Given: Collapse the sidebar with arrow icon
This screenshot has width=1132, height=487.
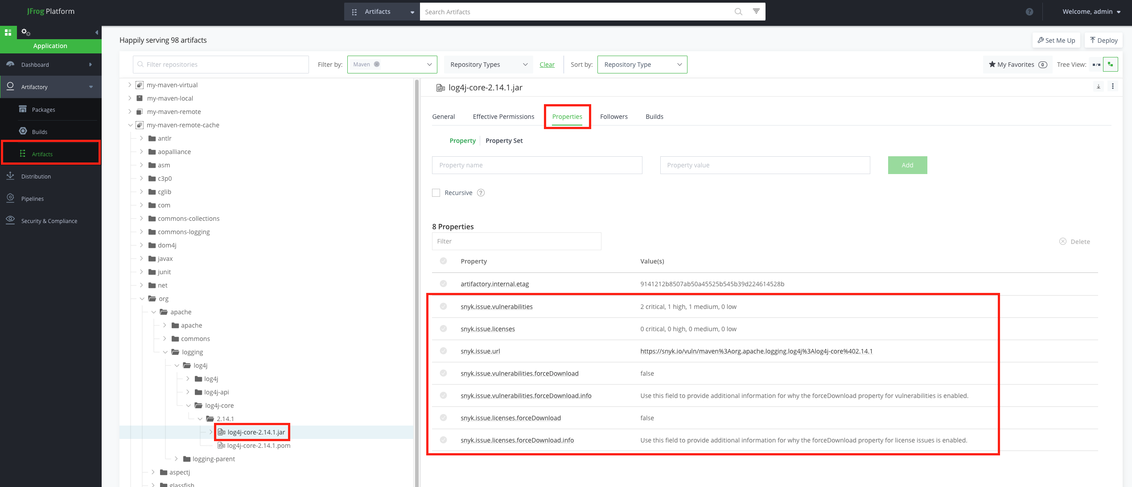Looking at the screenshot, I should click(96, 32).
